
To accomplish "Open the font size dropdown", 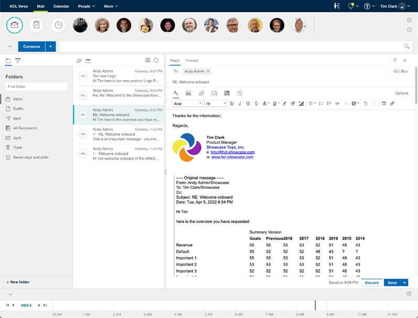I will pos(216,103).
